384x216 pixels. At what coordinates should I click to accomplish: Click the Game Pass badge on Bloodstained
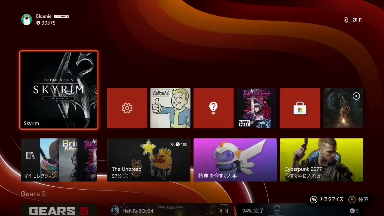[244, 123]
